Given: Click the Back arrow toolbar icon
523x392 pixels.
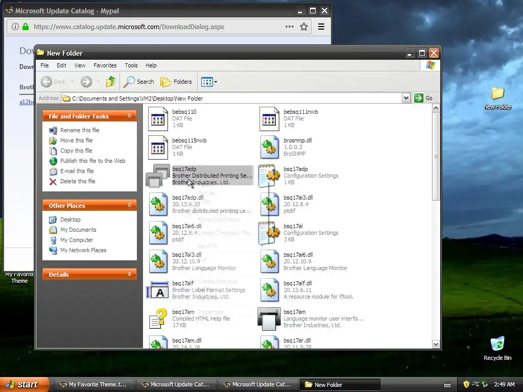Looking at the screenshot, I should [46, 82].
